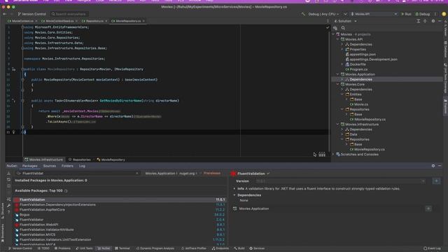The image size is (448, 252).
Task: Collapse the Movies solution root node
Action: (333, 34)
